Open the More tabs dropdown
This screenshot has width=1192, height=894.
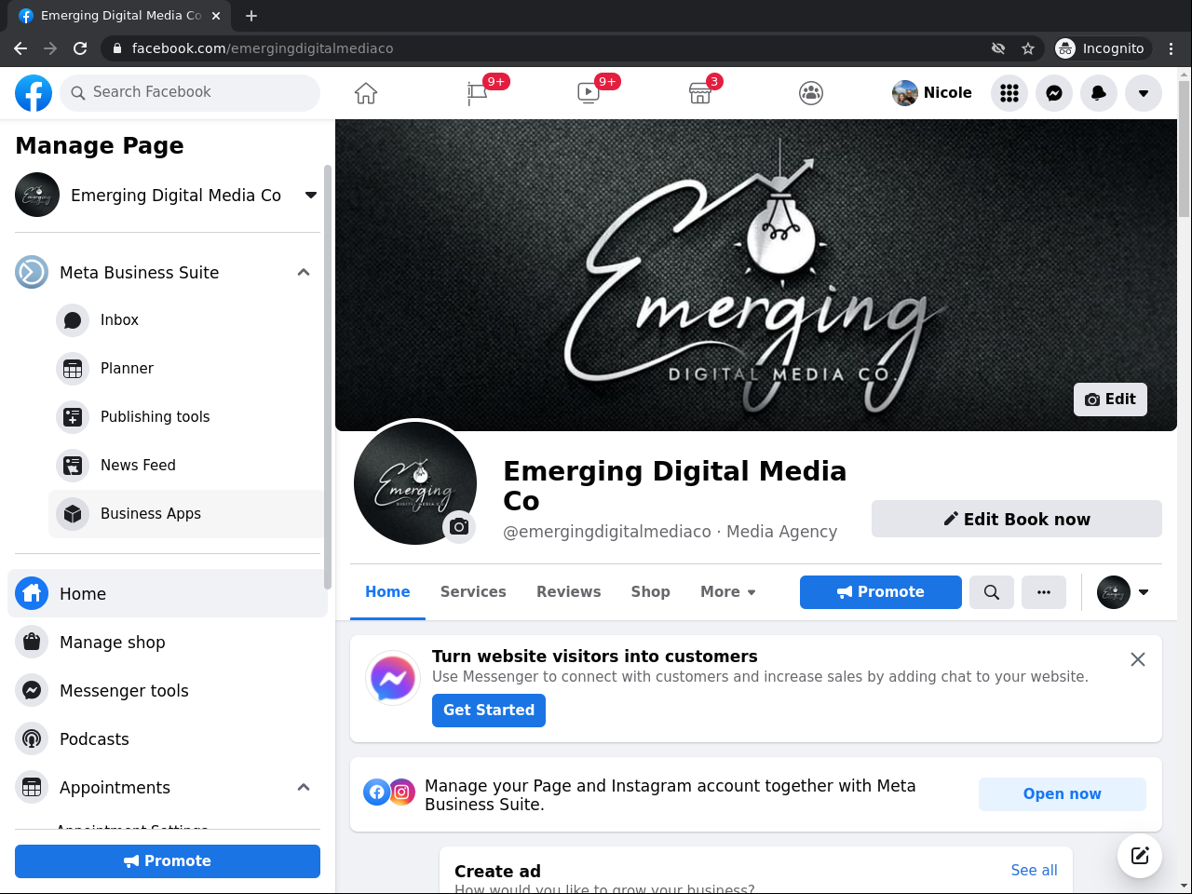tap(728, 592)
